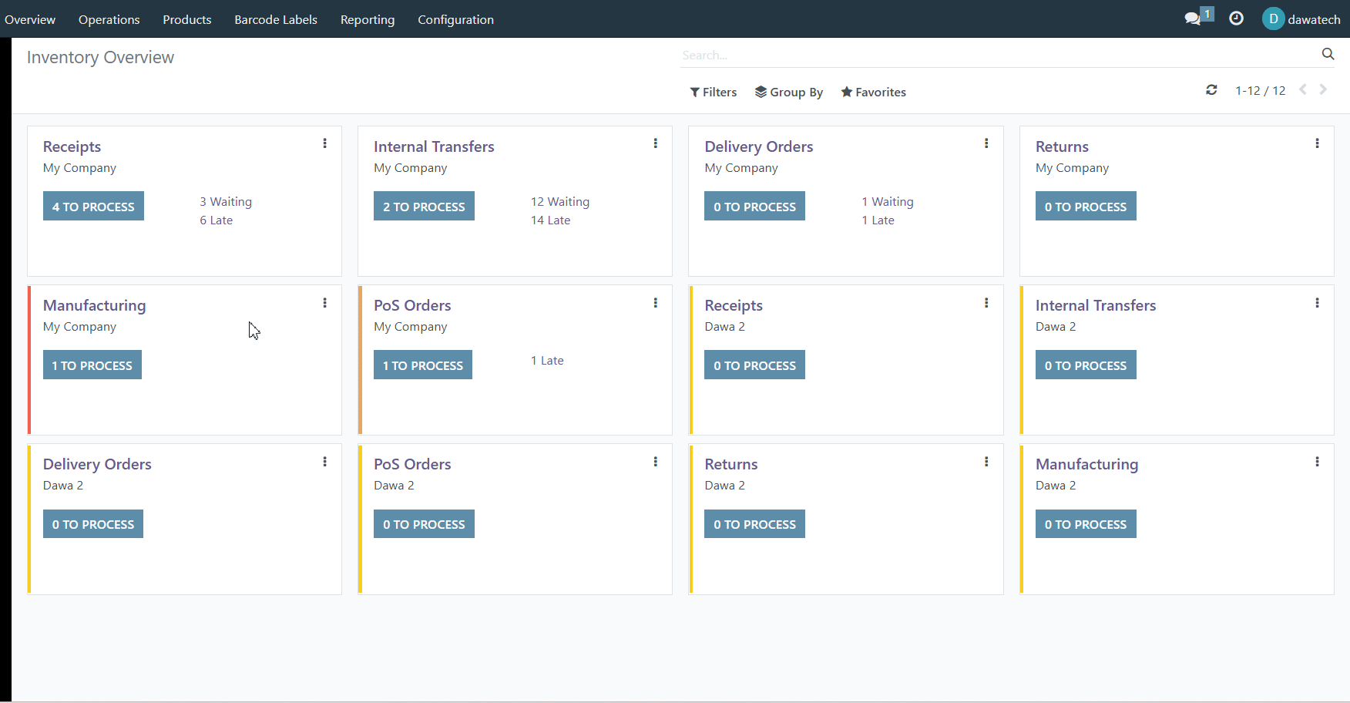Click 0 TO PROCESS on Dawa 2 Receipts
Viewport: 1350px width, 703px height.
754,365
